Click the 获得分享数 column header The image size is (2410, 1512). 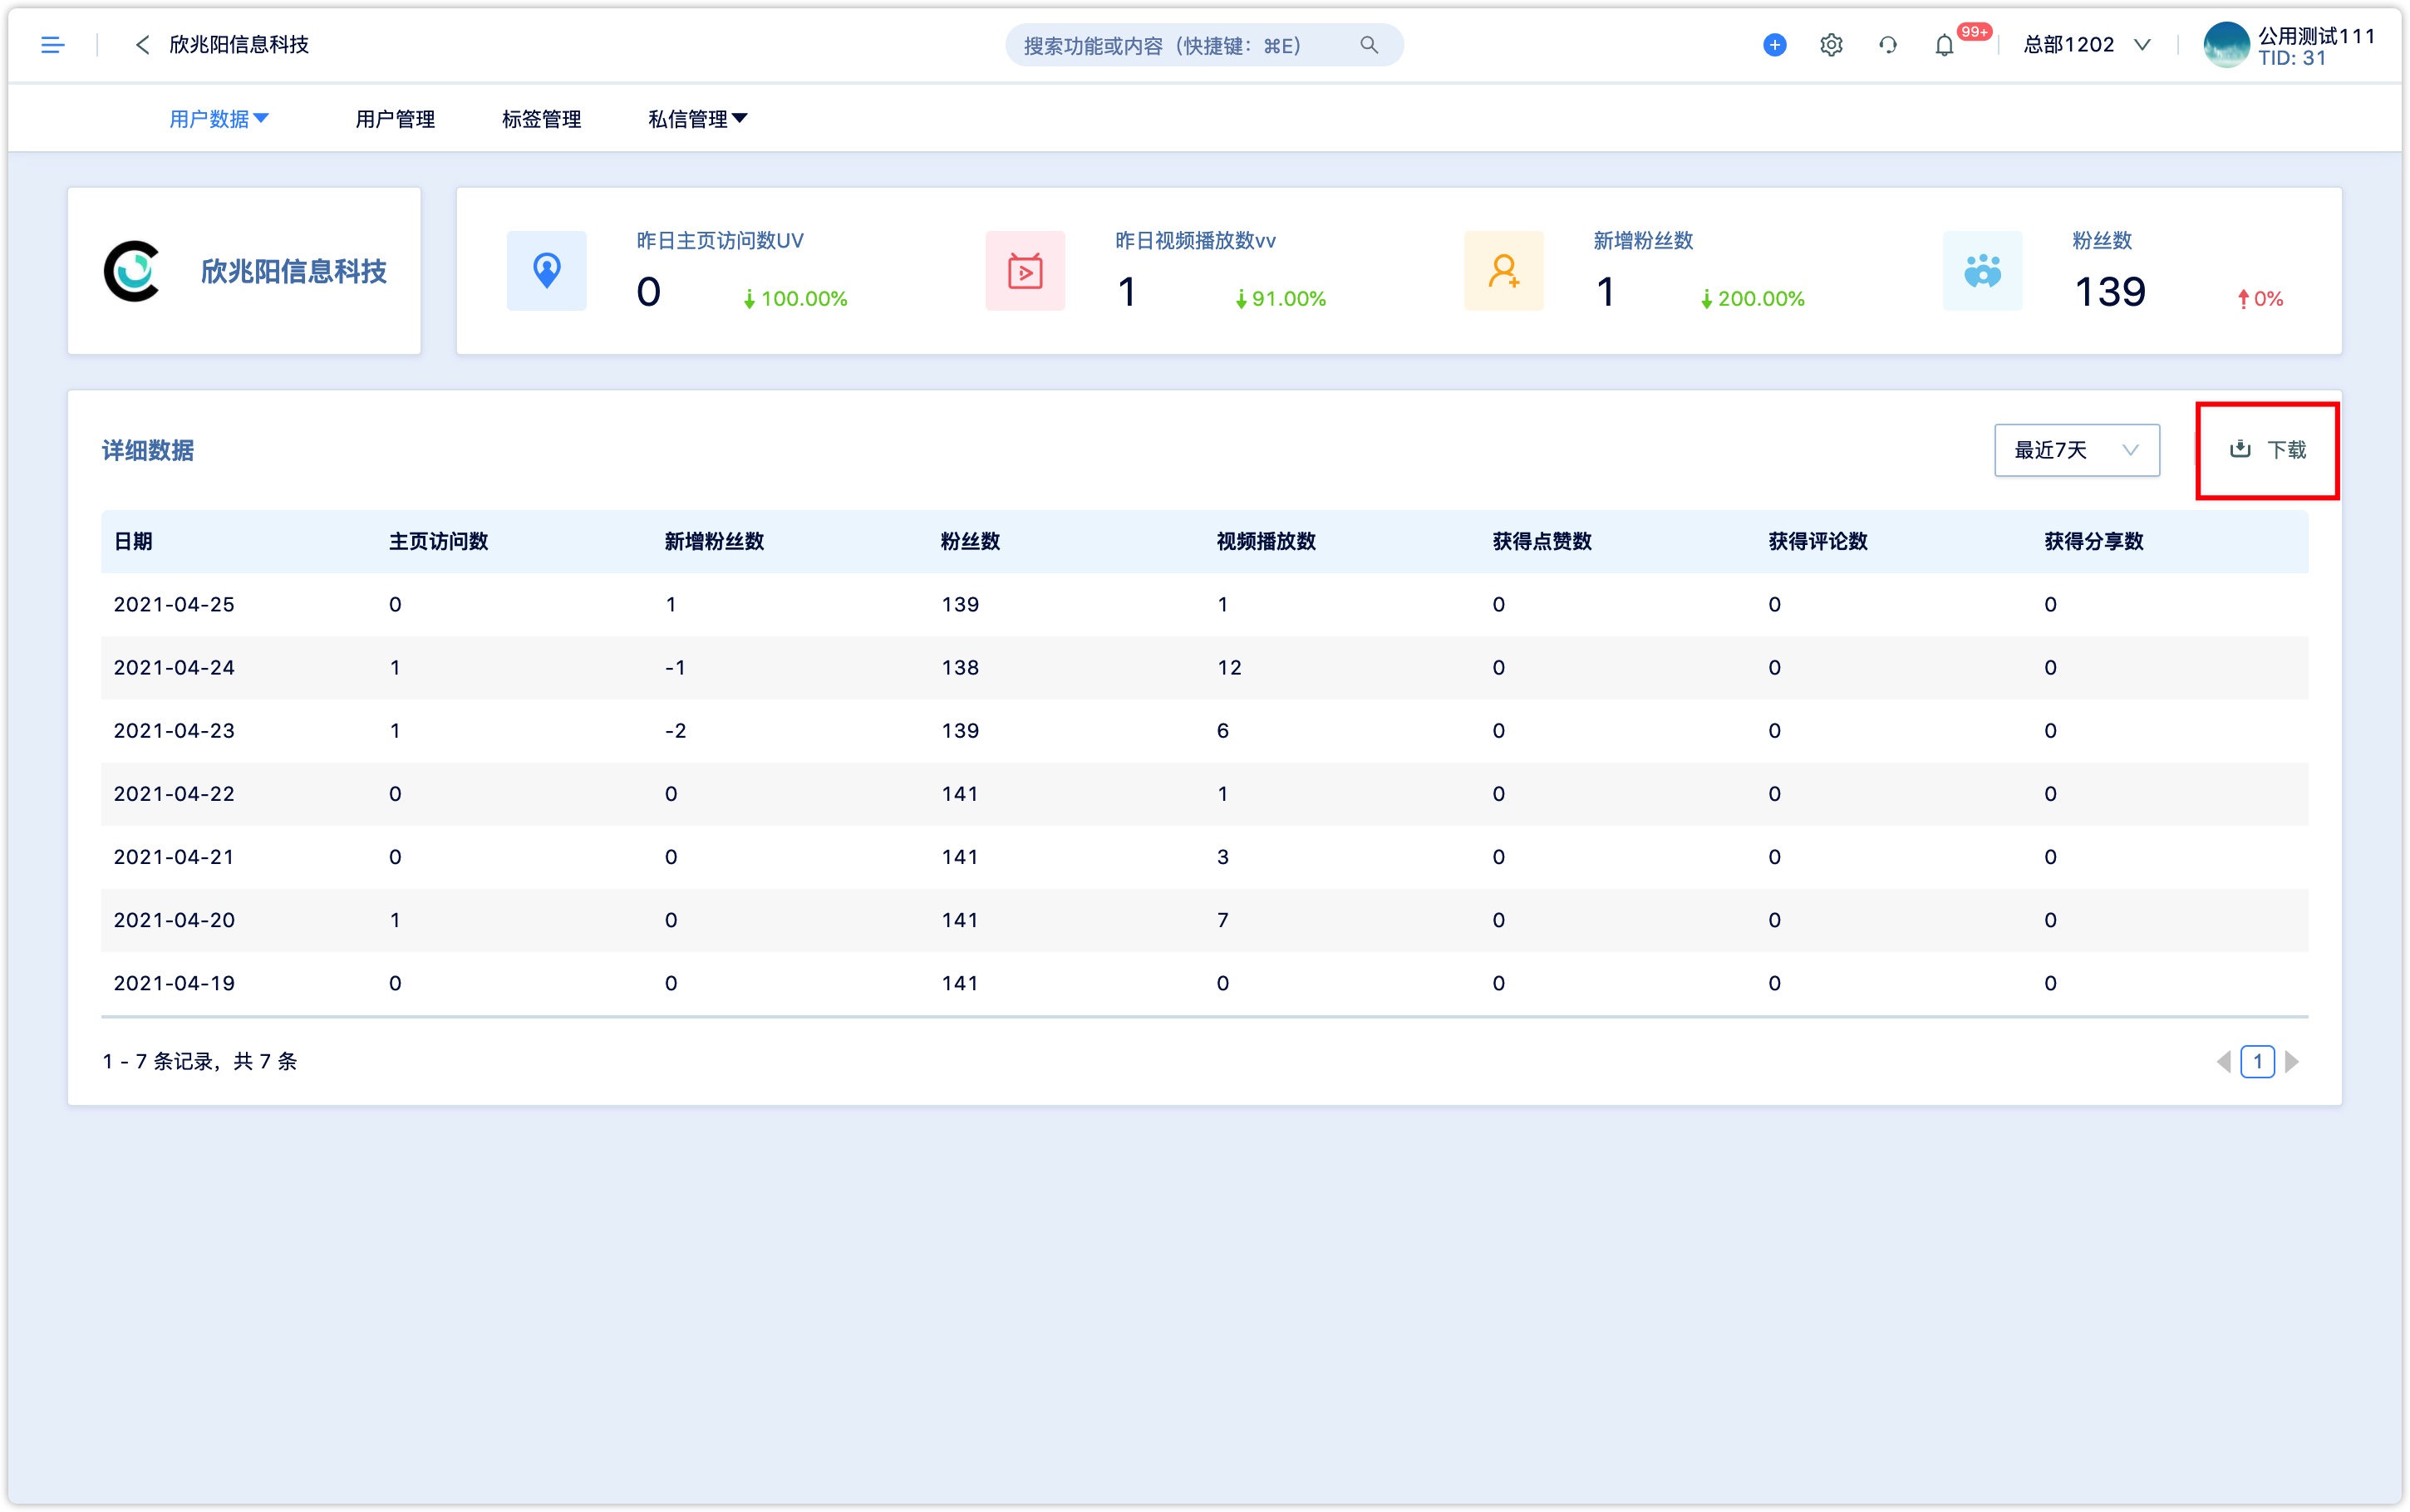click(2094, 541)
